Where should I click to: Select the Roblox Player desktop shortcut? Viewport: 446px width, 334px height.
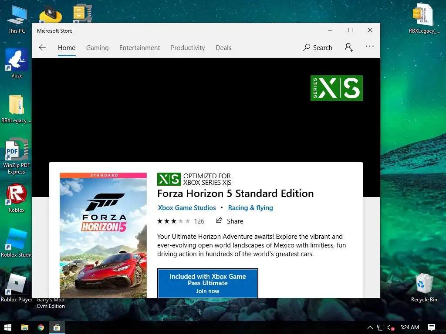tap(17, 288)
